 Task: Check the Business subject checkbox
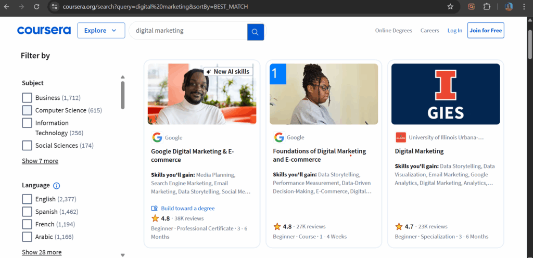[x=27, y=98]
